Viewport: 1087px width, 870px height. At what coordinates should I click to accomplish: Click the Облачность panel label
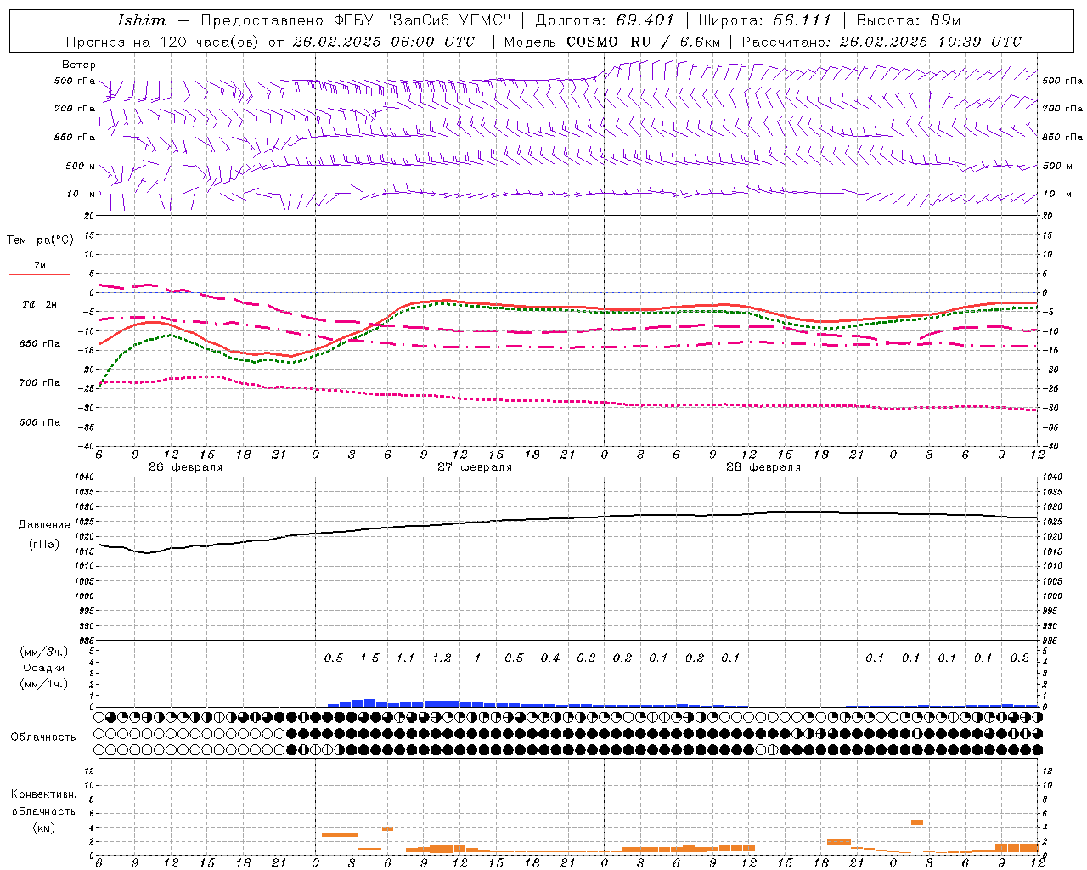[43, 737]
